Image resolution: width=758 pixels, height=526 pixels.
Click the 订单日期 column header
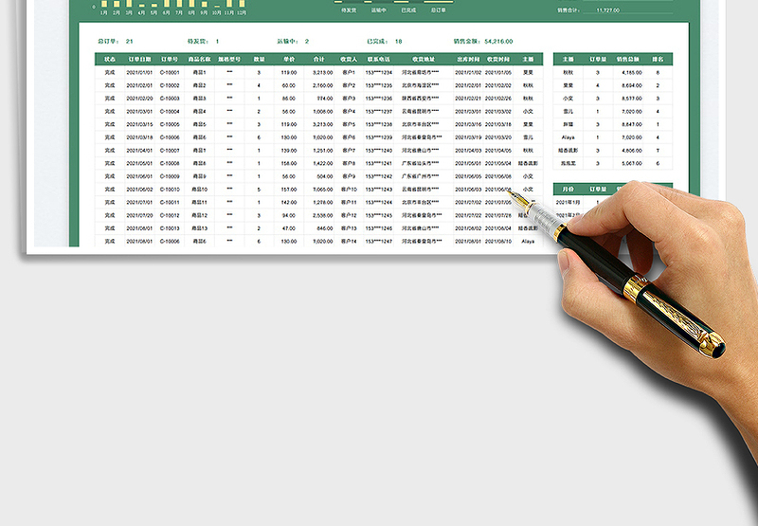click(139, 59)
